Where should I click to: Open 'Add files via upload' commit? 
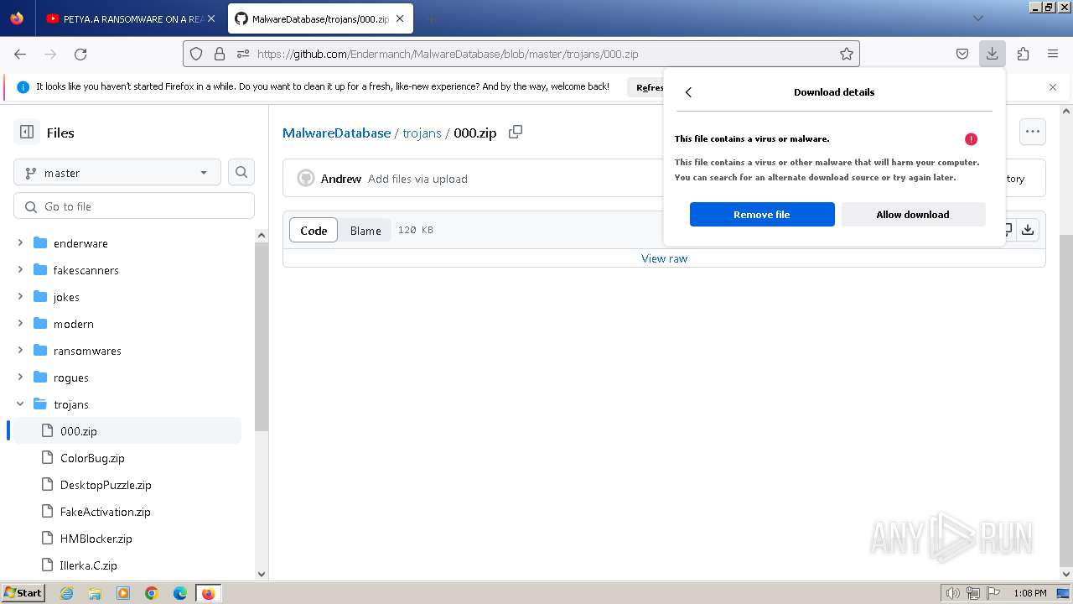(417, 179)
